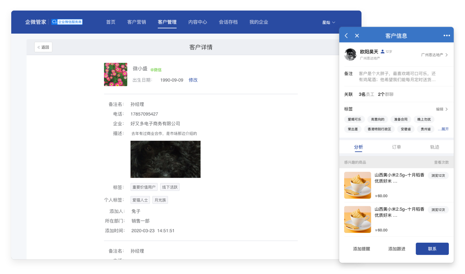
Task: Click the 晚上勿扰 tag chip
Action: click(424, 119)
